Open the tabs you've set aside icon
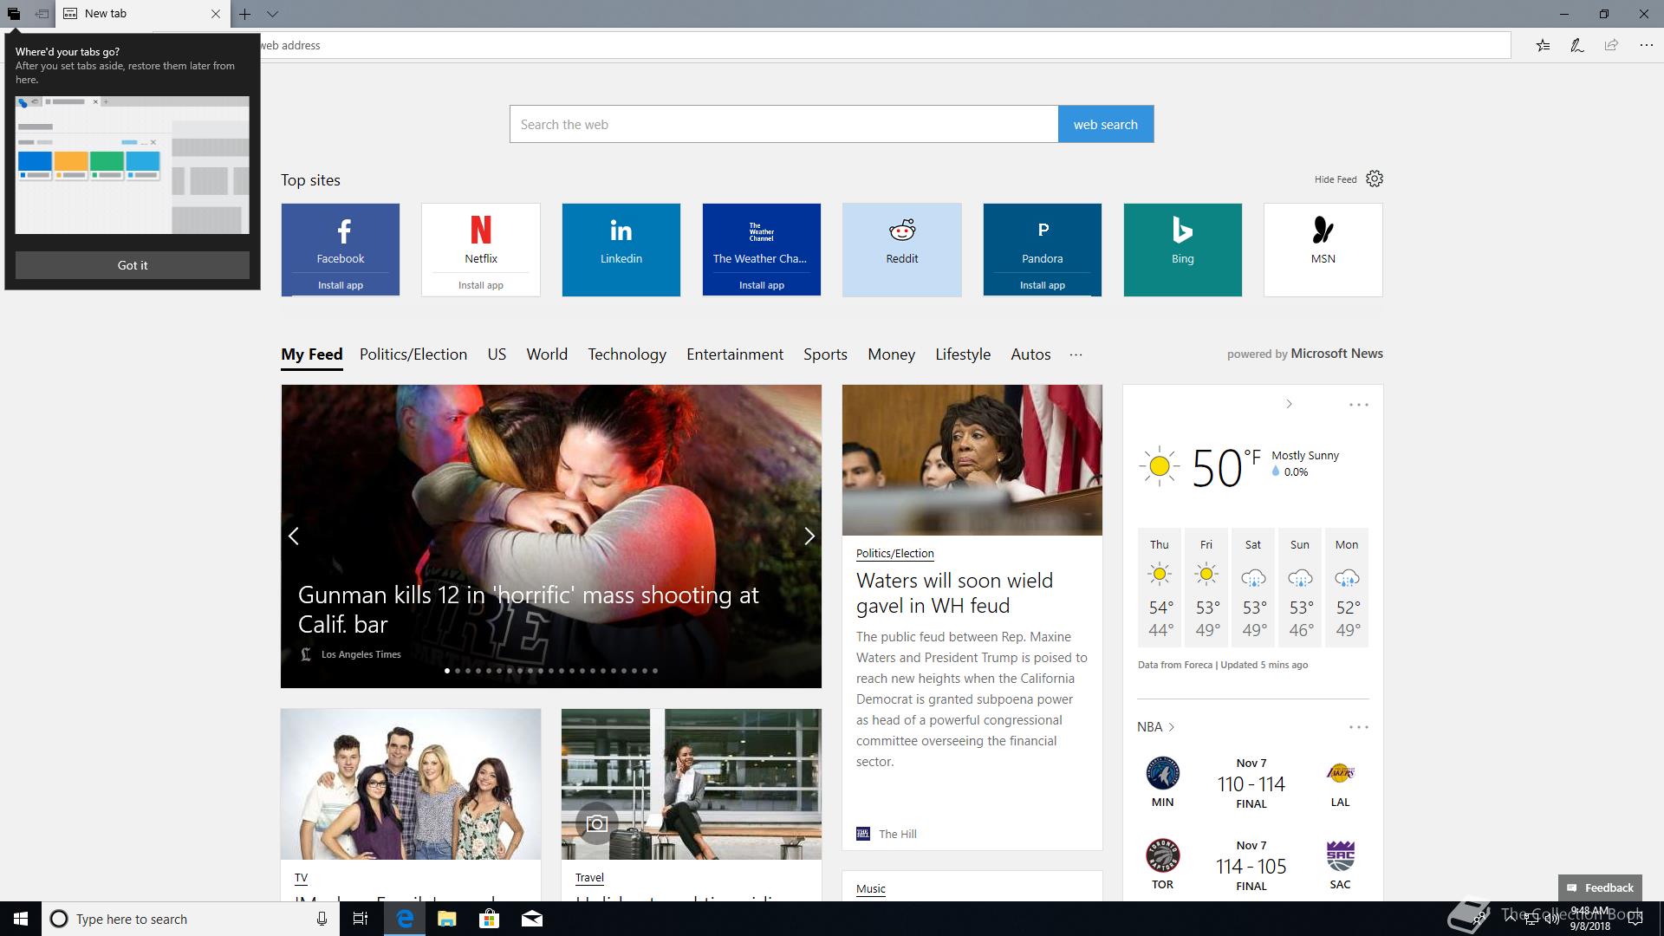Viewport: 1664px width, 936px height. point(14,14)
